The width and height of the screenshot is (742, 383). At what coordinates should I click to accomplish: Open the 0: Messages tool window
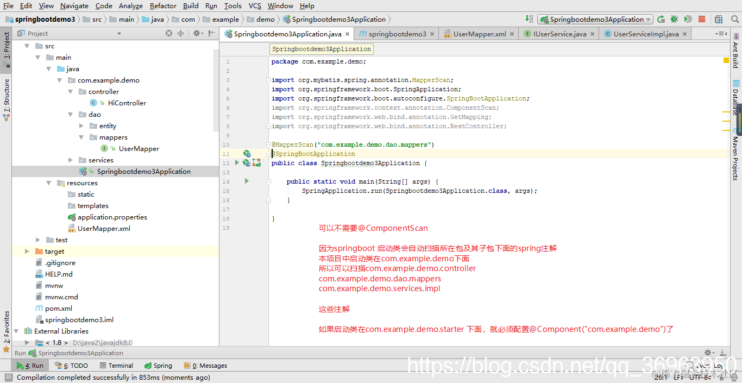(205, 366)
